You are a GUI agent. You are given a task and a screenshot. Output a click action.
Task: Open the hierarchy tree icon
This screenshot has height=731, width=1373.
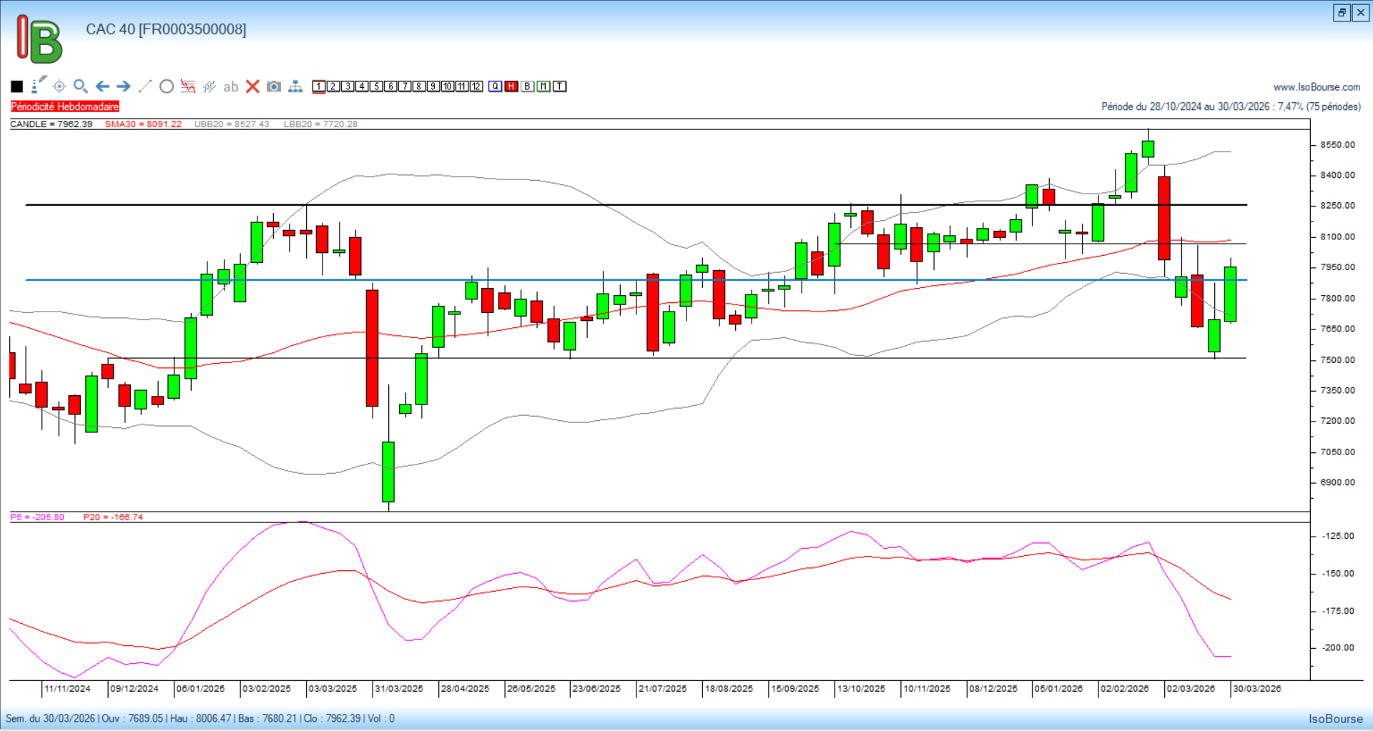[295, 86]
